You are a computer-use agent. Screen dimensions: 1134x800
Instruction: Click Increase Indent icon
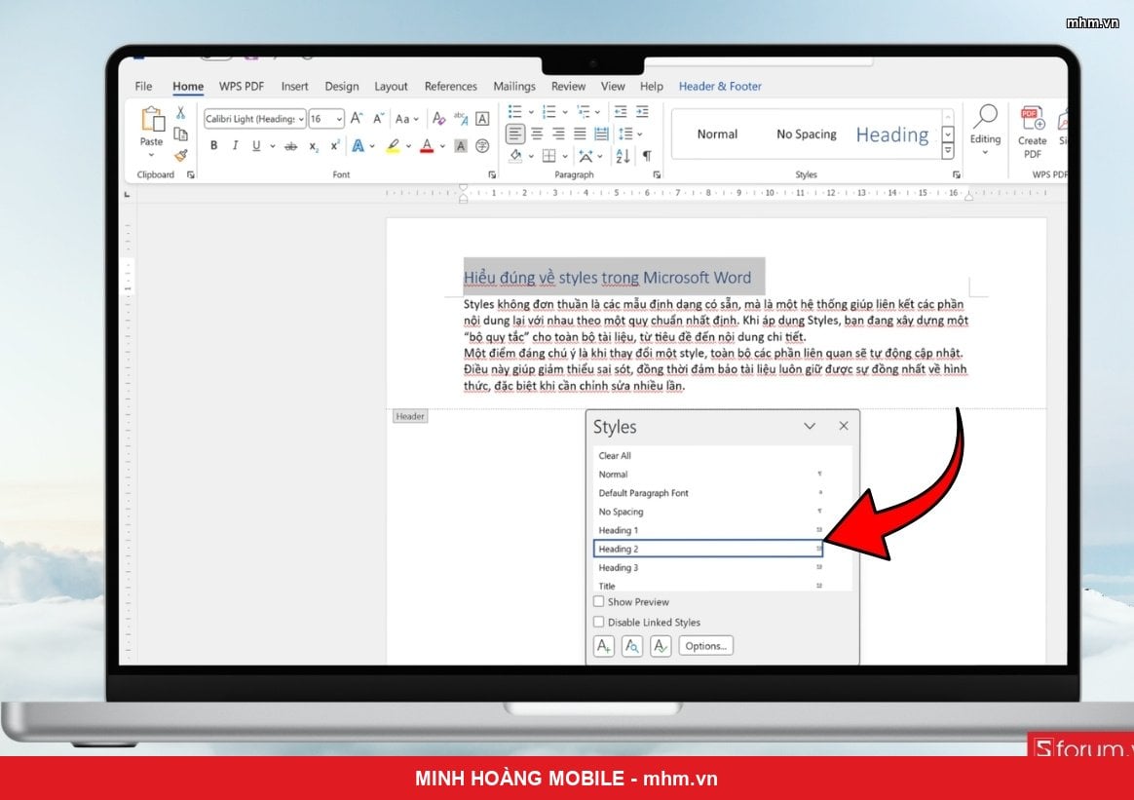click(x=642, y=111)
